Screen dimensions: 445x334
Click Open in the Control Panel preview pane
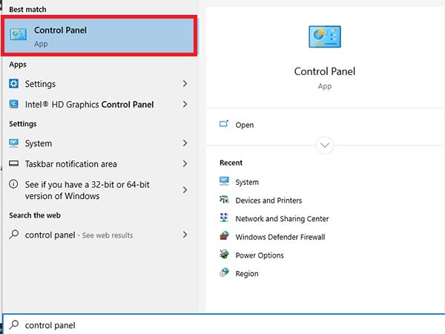coord(244,125)
